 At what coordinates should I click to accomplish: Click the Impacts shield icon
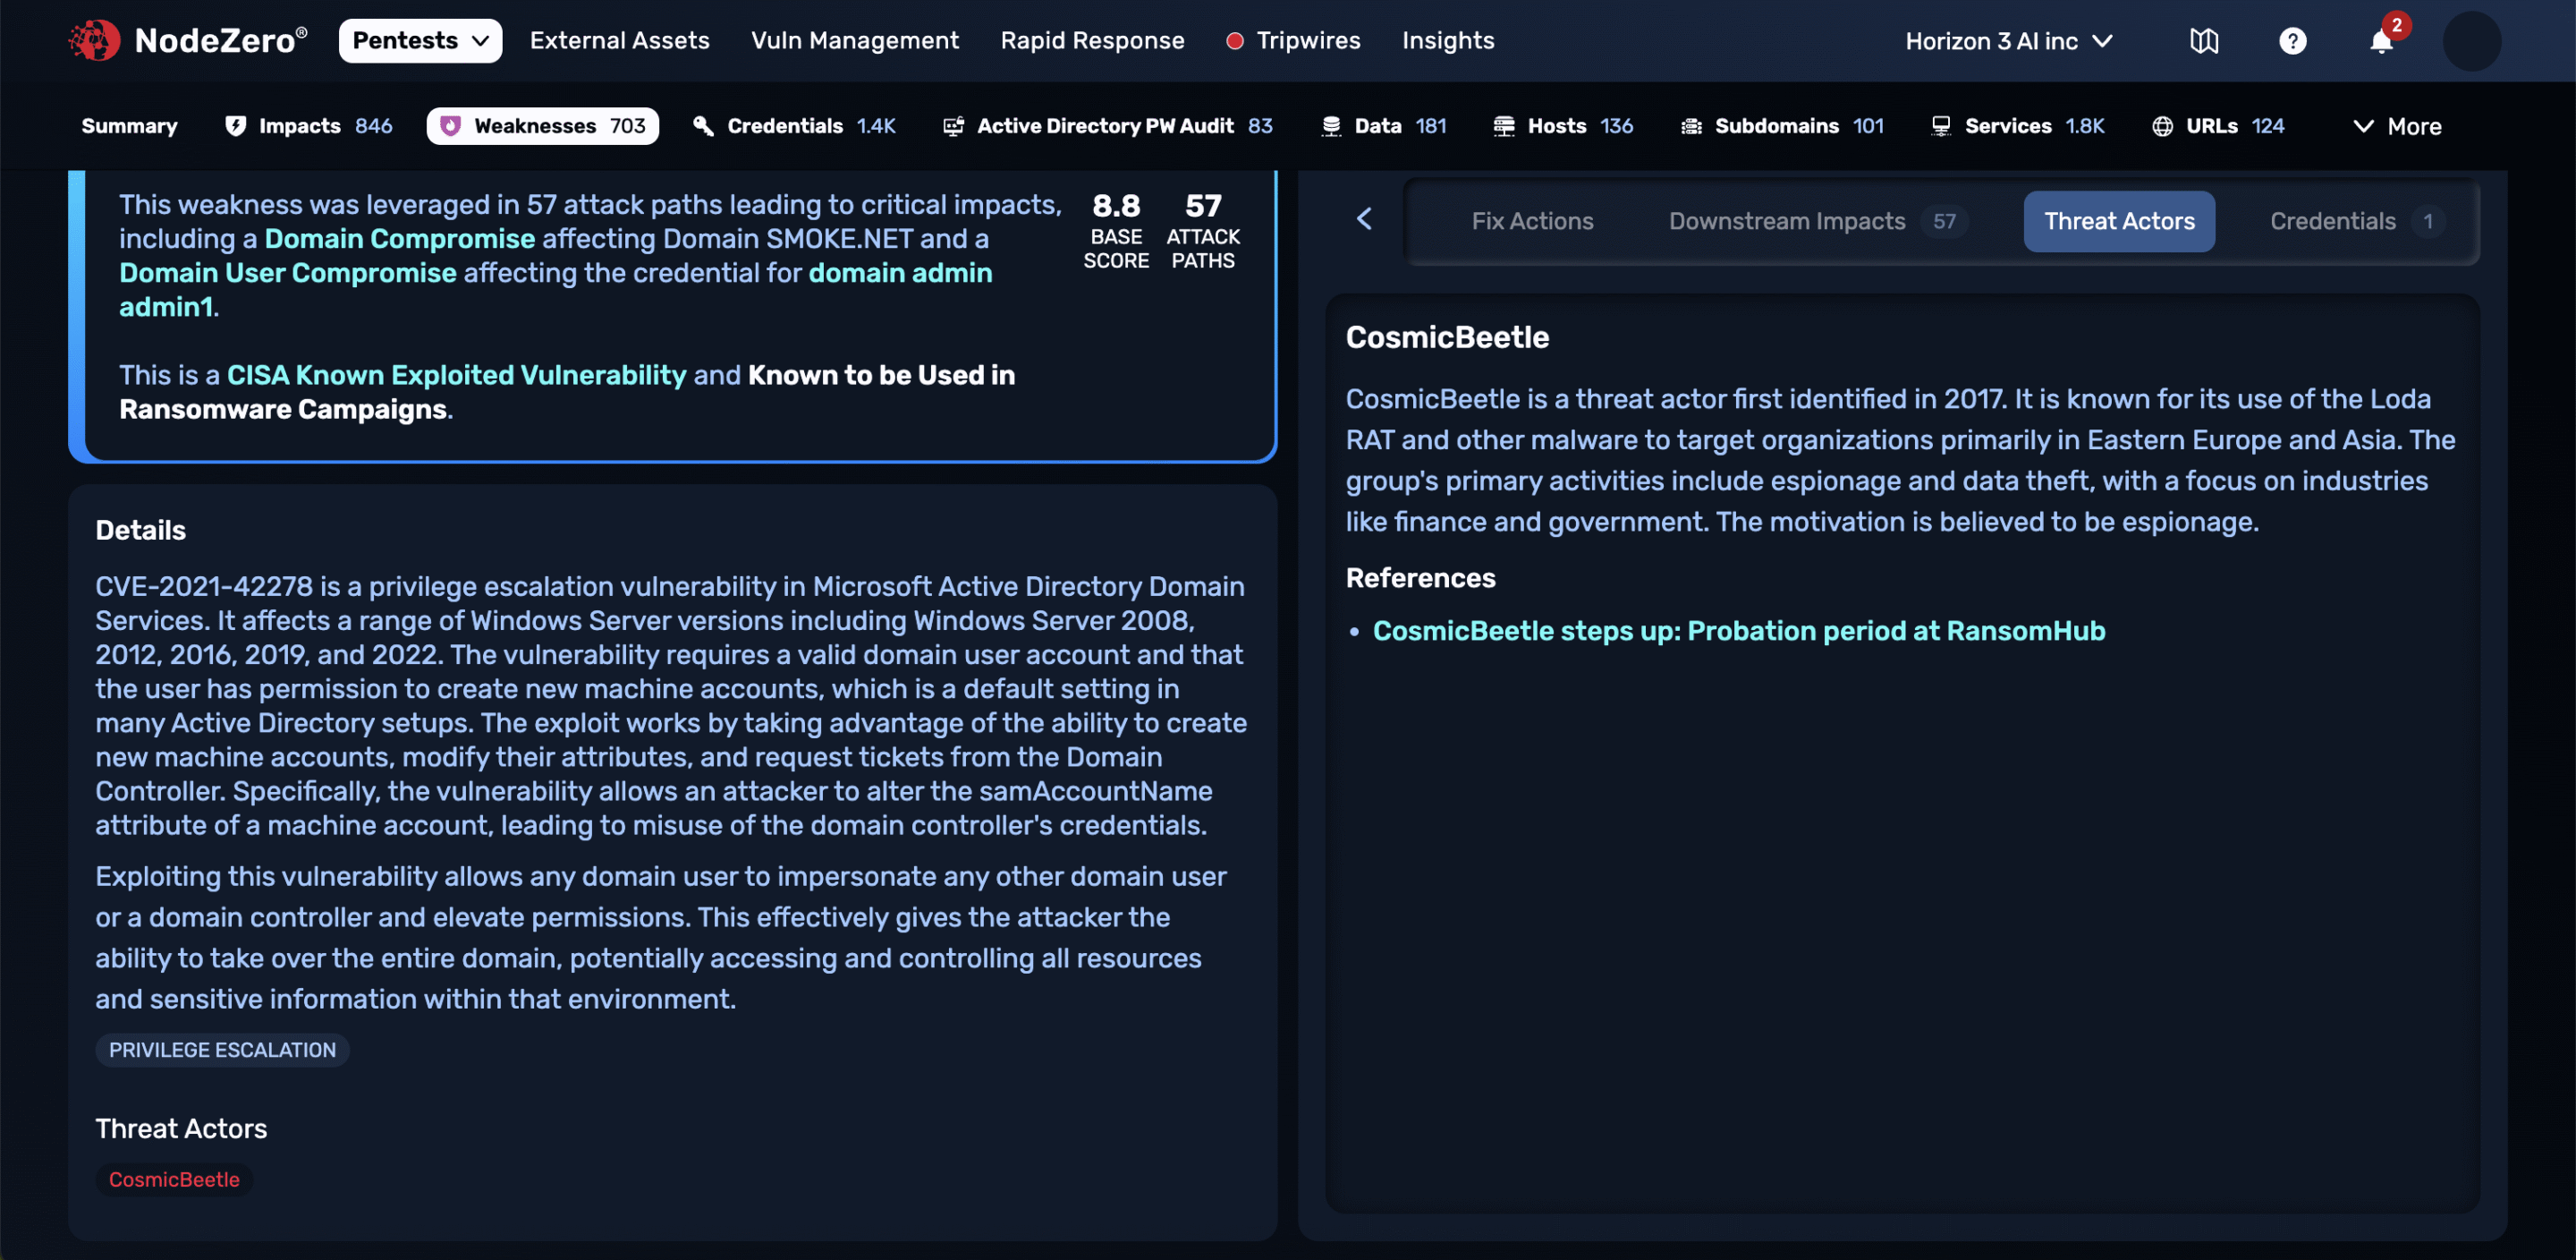click(x=235, y=126)
